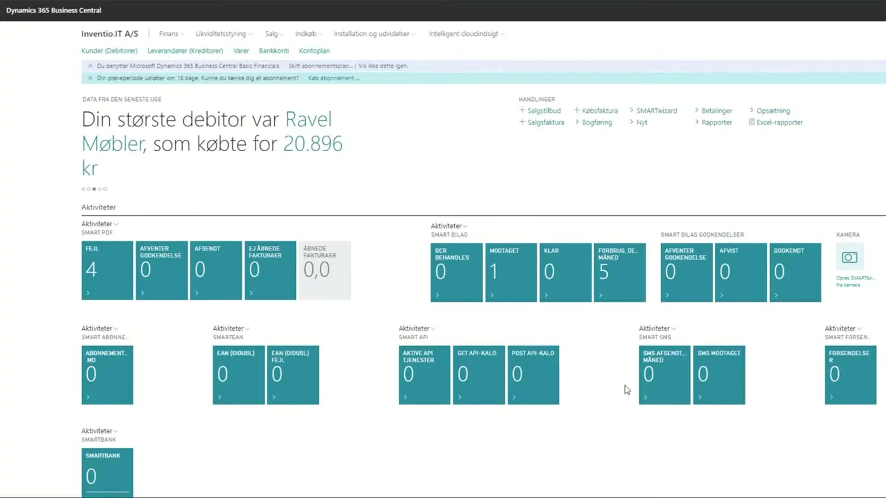Screen dimensions: 886x498
Task: Expand Installation og udvidelser menu
Action: coord(375,34)
